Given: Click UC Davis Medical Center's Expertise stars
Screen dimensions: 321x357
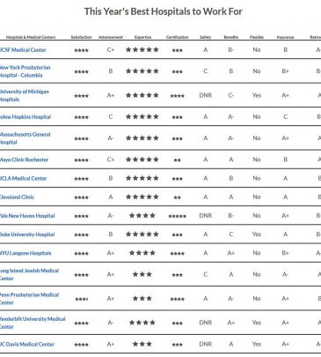Looking at the screenshot, I should pos(142,344).
